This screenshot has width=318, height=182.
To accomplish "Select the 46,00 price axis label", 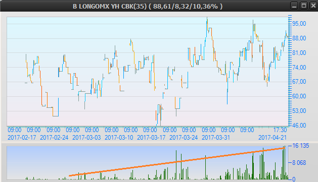I will pyautogui.click(x=299, y=126).
